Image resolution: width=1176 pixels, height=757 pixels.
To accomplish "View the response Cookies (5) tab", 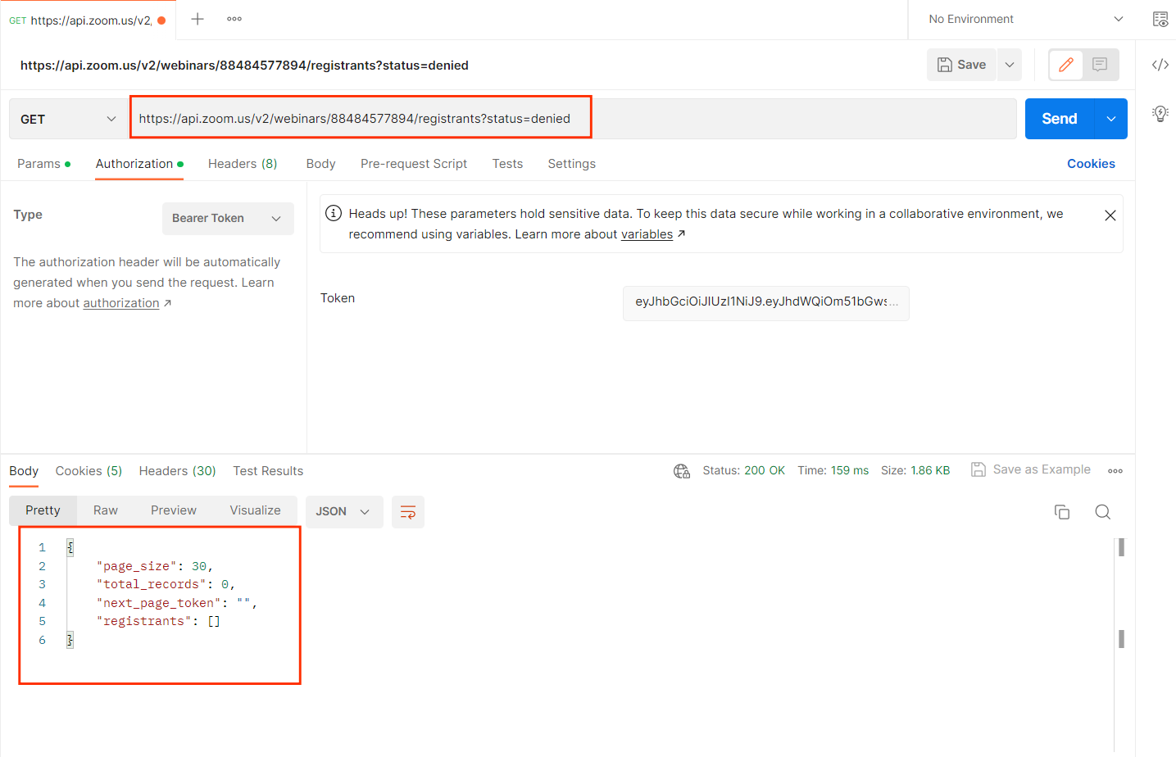I will pyautogui.click(x=89, y=471).
